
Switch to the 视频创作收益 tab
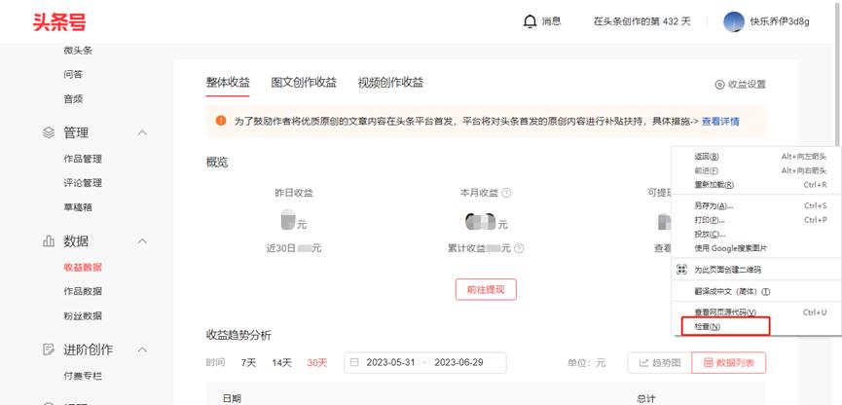coord(391,83)
